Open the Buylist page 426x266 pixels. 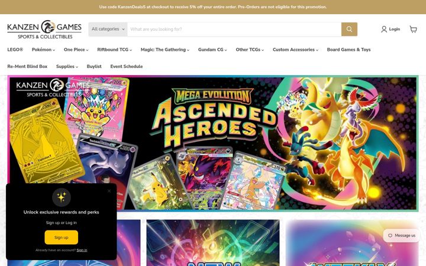point(94,66)
